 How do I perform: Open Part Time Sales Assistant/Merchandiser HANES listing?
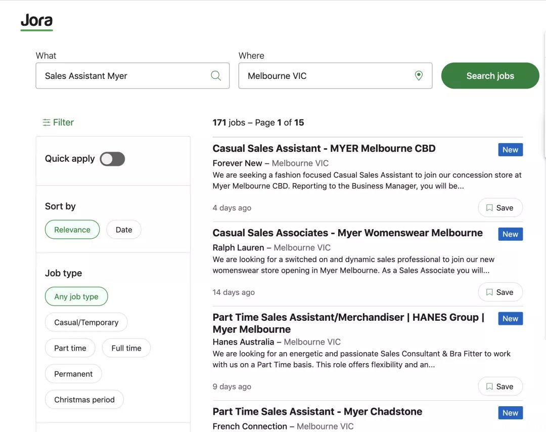click(348, 323)
